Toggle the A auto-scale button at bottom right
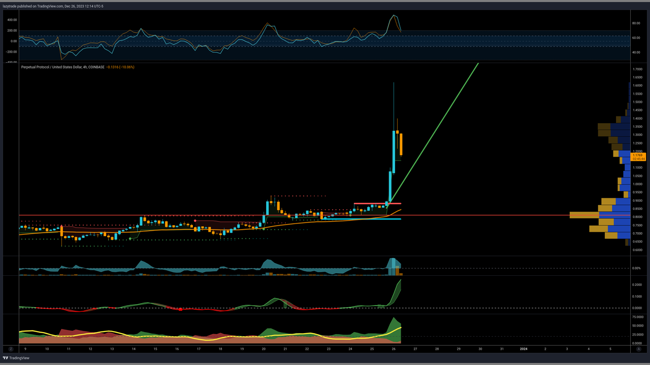The width and height of the screenshot is (650, 365). tap(638, 349)
